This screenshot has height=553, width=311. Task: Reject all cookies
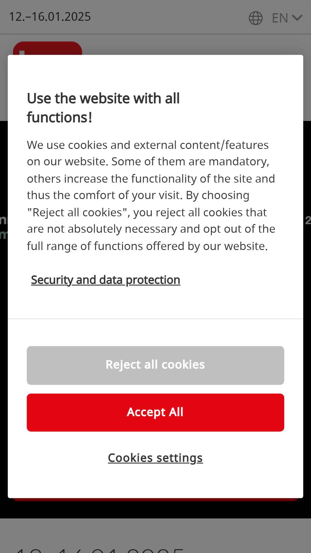point(155,365)
